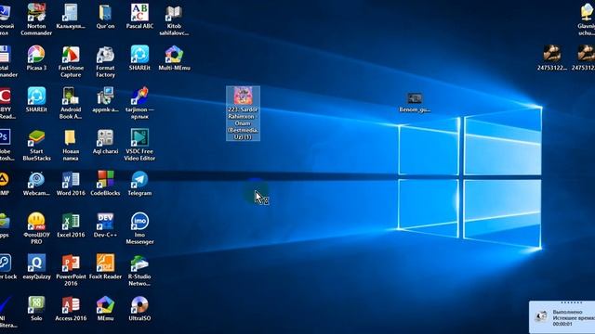Image resolution: width=595 pixels, height=334 pixels.
Task: Open FastStone Capture shortcut
Action: (71, 61)
